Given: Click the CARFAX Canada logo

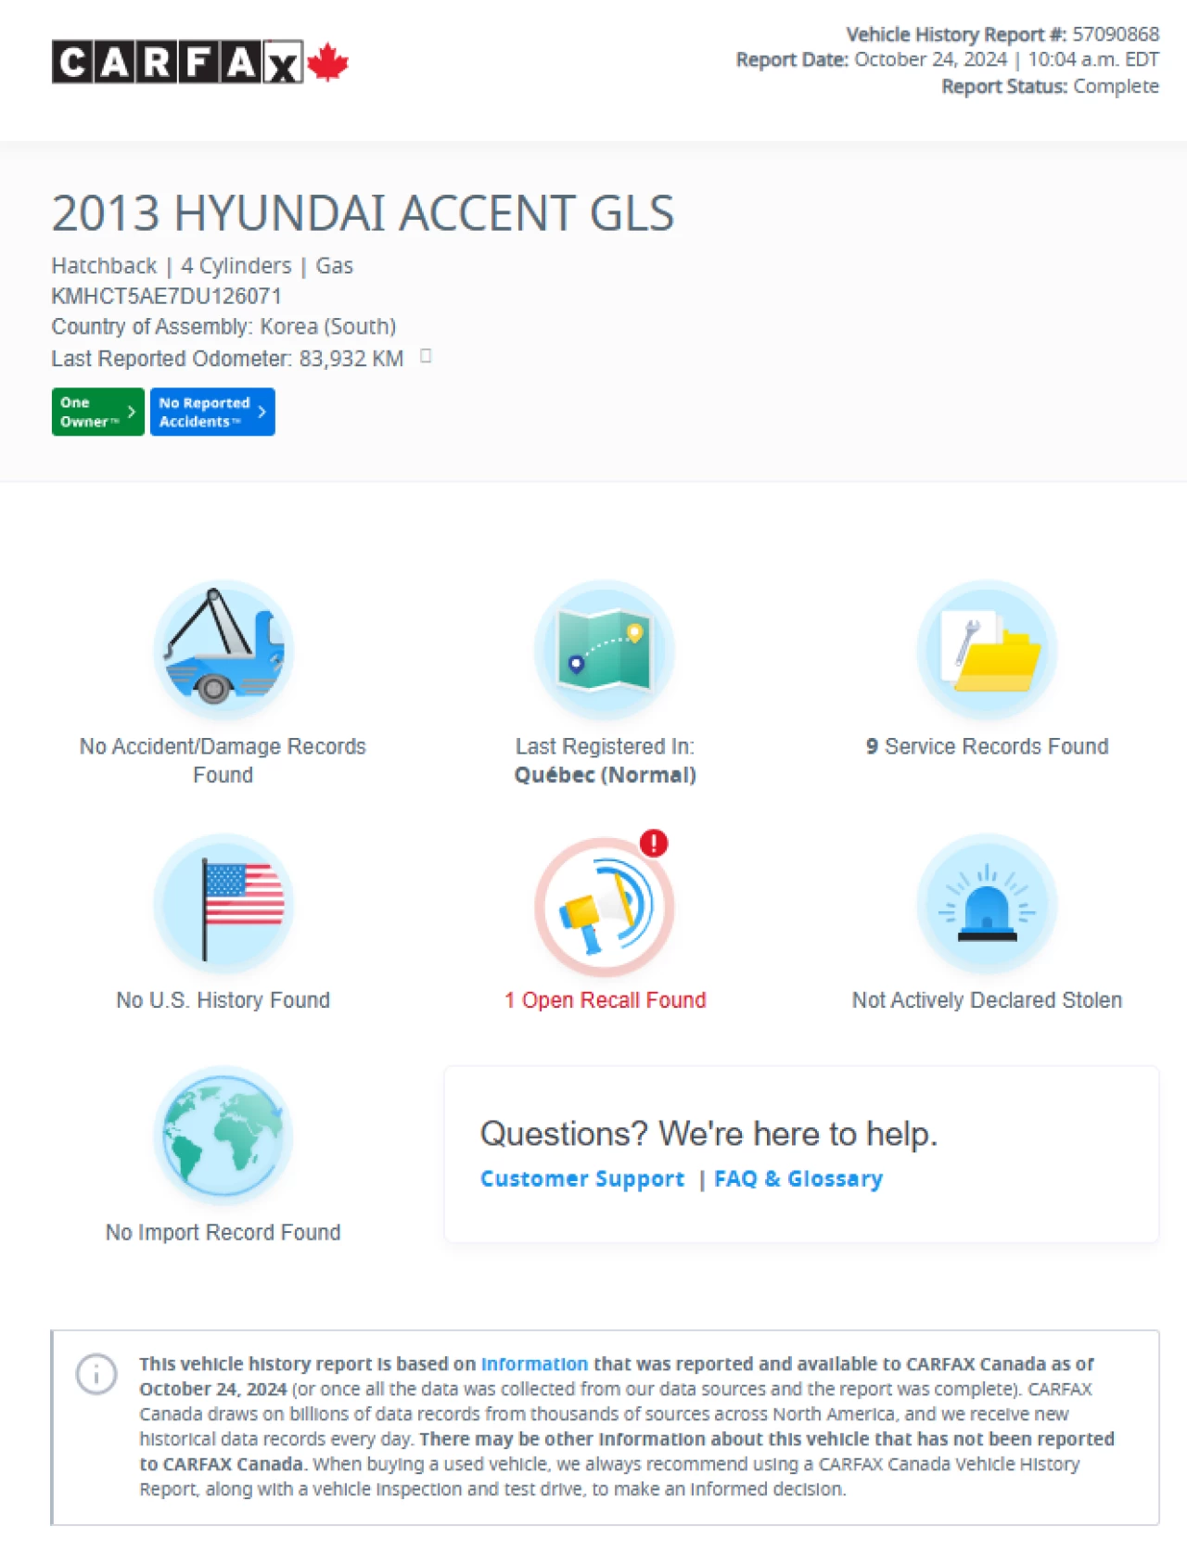Looking at the screenshot, I should pyautogui.click(x=199, y=62).
